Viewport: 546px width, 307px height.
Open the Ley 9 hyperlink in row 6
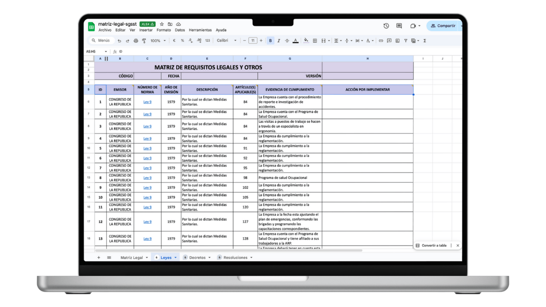tap(147, 101)
